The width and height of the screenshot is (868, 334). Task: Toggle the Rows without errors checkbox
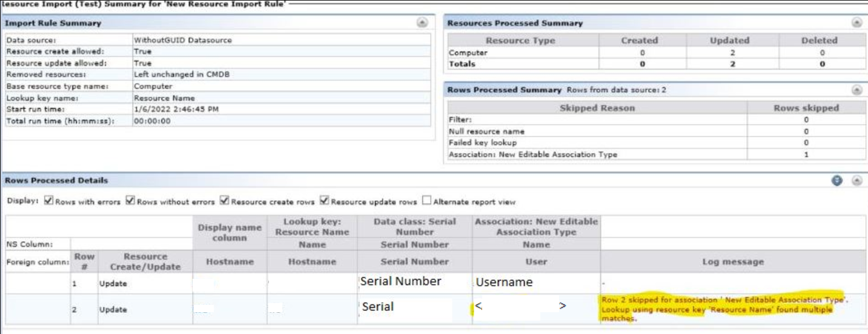(x=131, y=201)
